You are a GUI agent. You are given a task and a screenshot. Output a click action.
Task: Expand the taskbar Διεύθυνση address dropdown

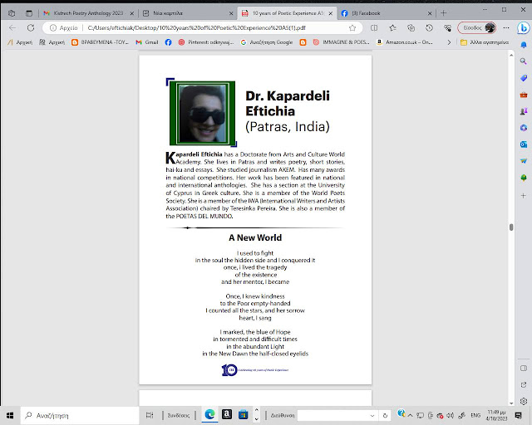pos(372,416)
